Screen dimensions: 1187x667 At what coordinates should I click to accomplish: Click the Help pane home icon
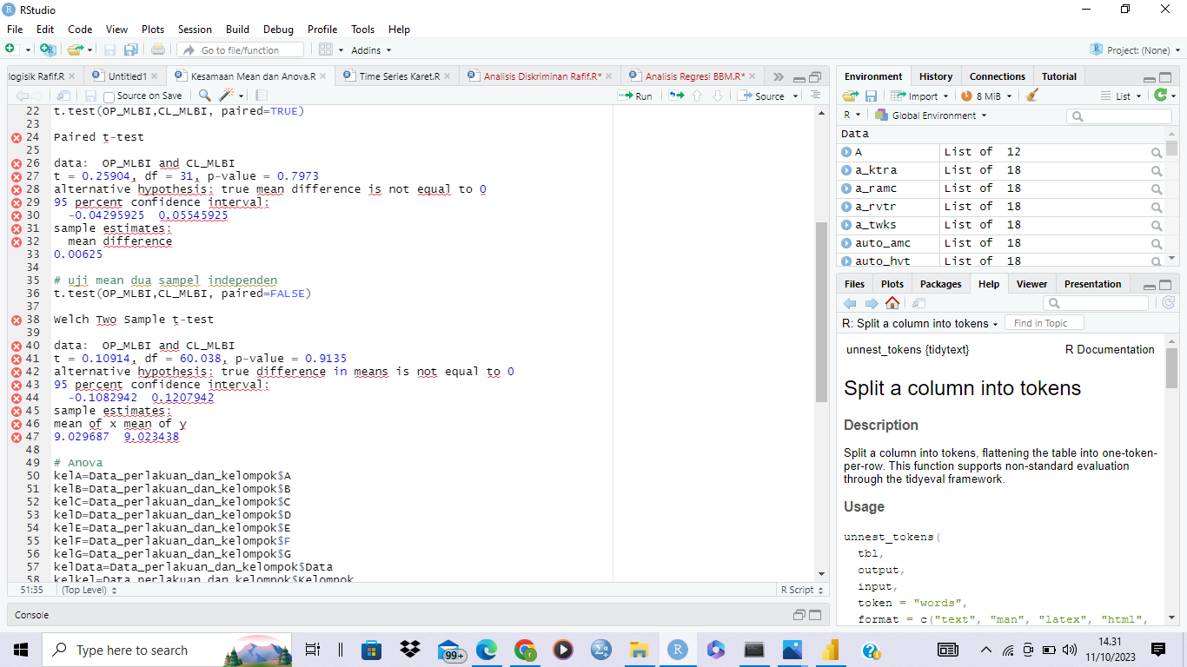(892, 303)
